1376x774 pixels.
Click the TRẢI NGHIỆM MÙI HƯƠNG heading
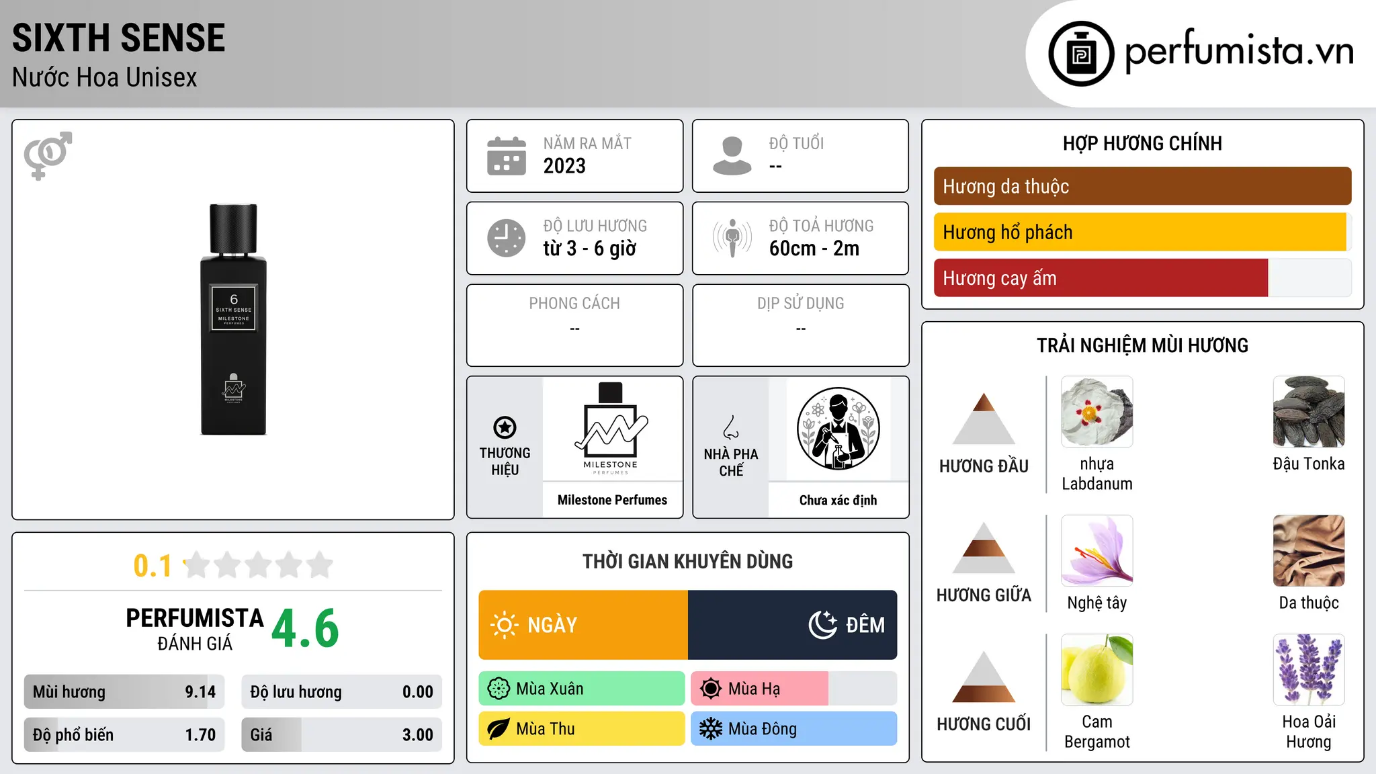[x=1142, y=345]
